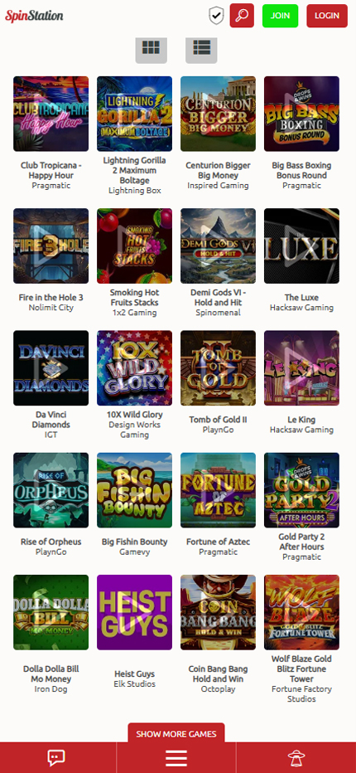
Task: Launch Fire in the Hole 3 game
Action: 51,246
